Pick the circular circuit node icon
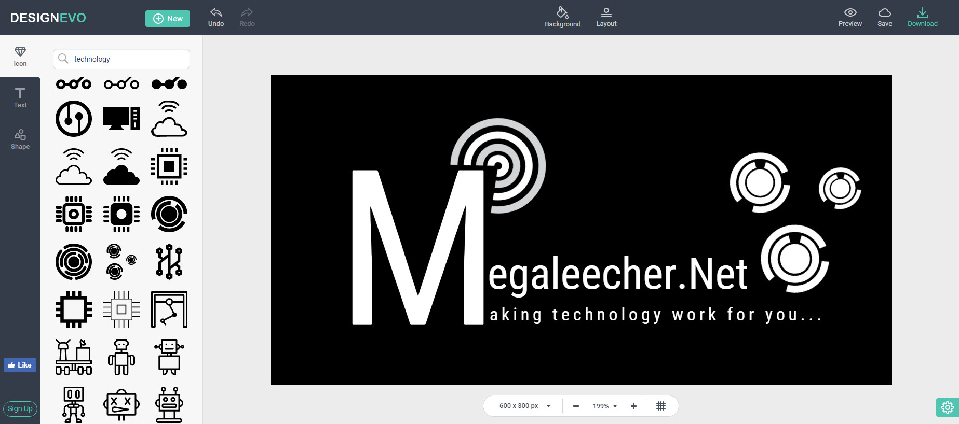959x424 pixels. (74, 119)
